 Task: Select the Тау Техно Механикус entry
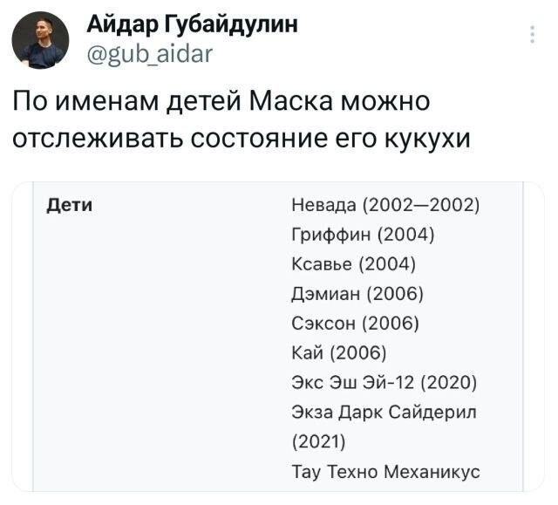384,472
